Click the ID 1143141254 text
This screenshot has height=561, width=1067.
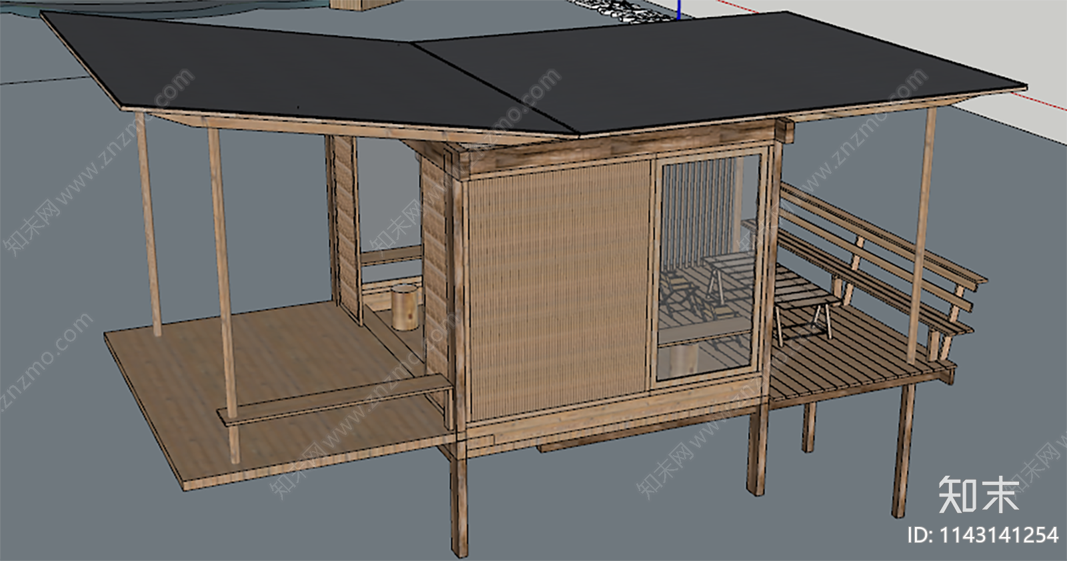click(982, 535)
